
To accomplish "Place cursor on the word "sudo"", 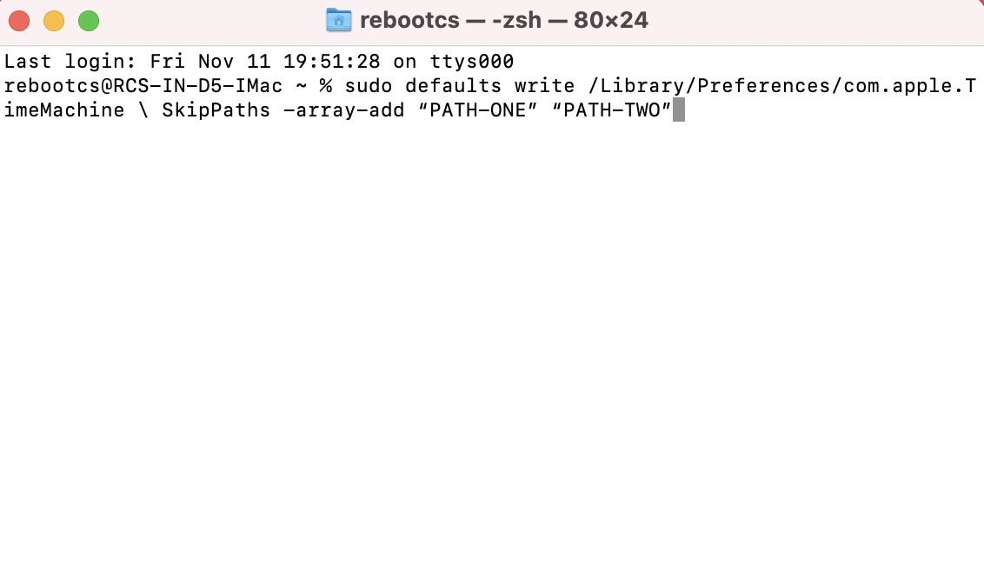I will [x=369, y=86].
